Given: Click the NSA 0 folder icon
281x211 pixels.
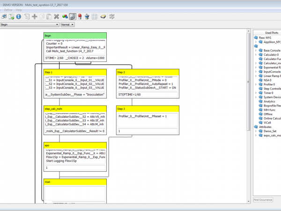Looking at the screenshot, I should [260, 80].
